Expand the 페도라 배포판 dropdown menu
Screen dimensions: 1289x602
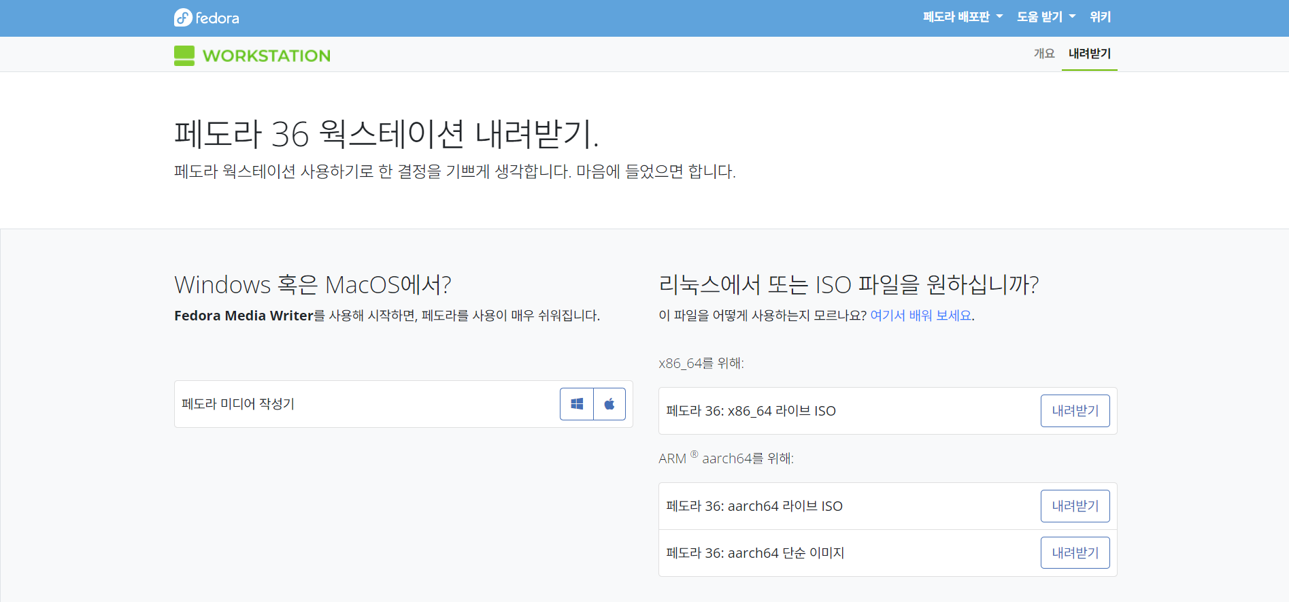pos(962,17)
